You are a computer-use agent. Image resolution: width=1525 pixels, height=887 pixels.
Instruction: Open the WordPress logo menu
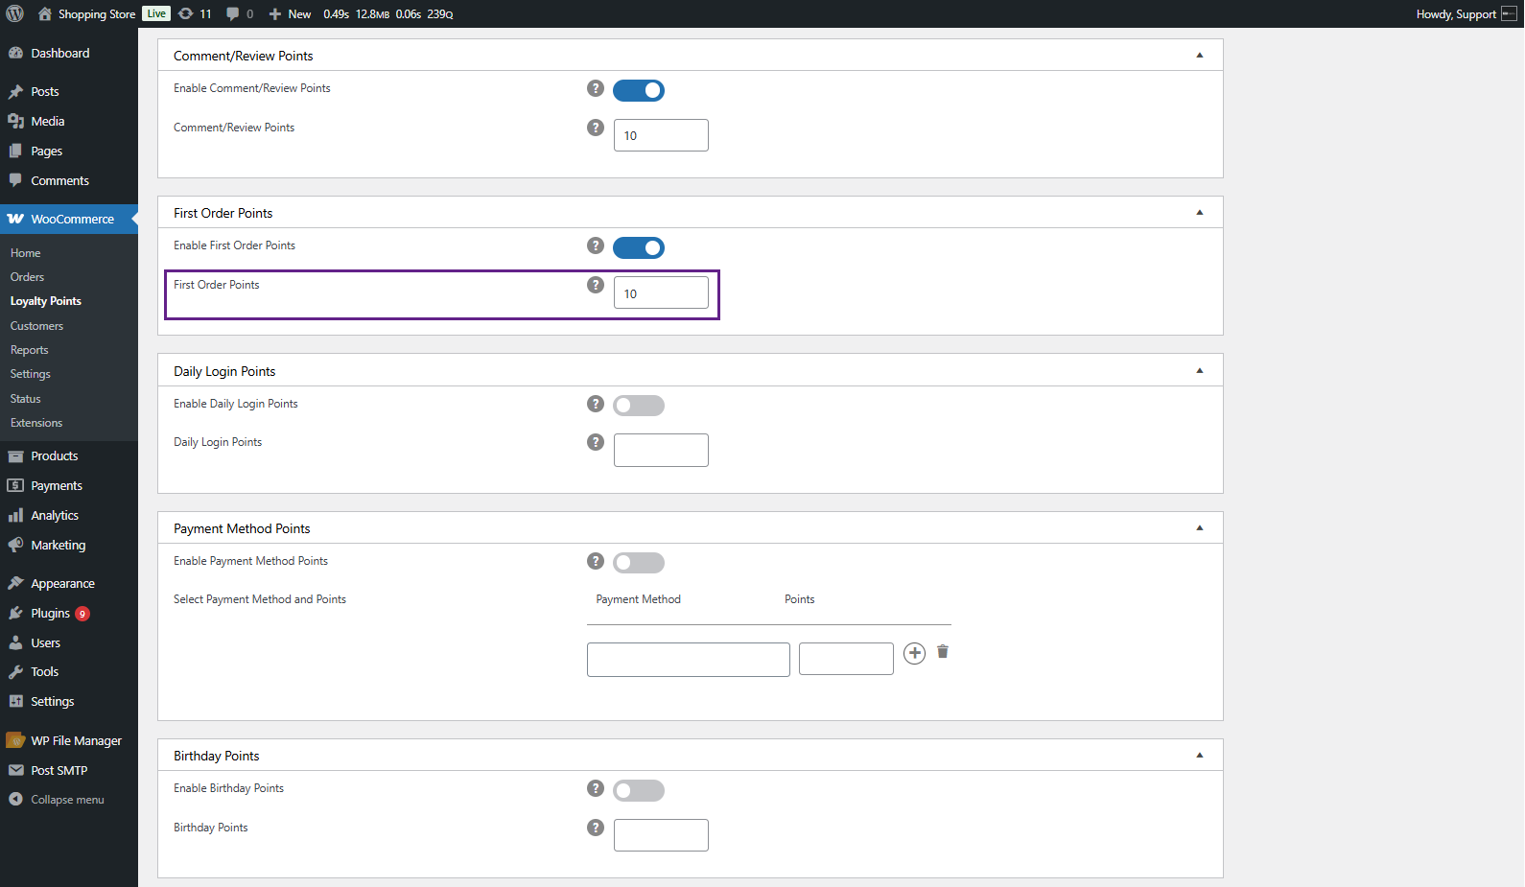tap(15, 13)
